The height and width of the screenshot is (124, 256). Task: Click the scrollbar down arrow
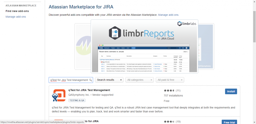[254, 122]
